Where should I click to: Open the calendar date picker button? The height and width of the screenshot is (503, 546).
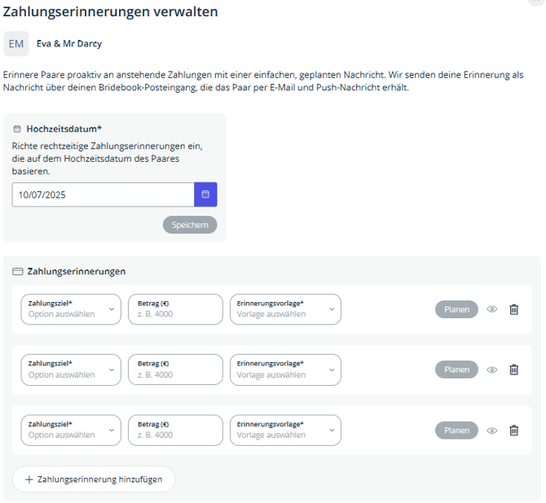point(205,195)
